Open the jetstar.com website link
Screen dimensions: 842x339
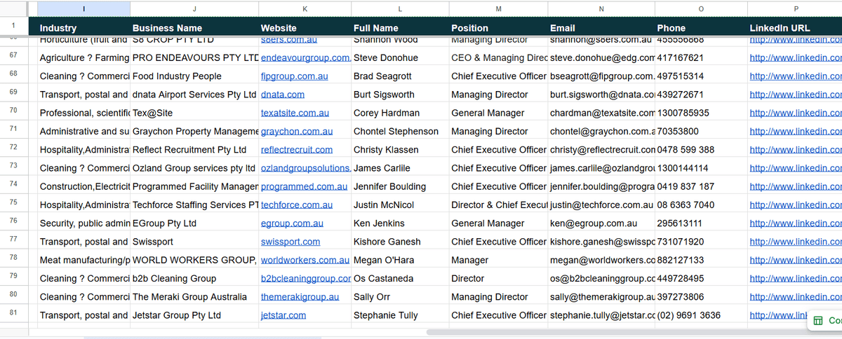pos(283,315)
